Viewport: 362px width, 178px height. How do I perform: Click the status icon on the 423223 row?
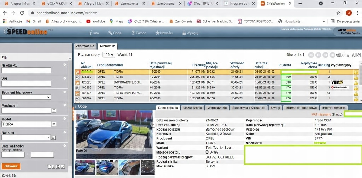[x=77, y=82]
